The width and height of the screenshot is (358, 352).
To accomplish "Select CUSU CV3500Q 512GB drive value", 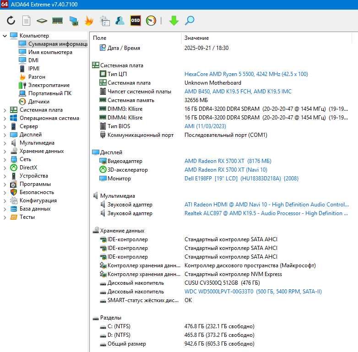I will (222, 283).
